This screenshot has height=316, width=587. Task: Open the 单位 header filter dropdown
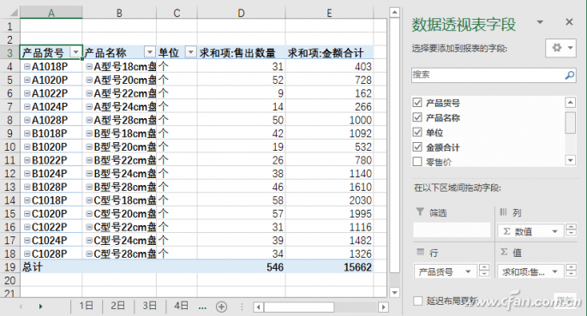(x=190, y=52)
